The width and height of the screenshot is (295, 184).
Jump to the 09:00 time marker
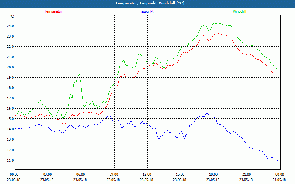[x=114, y=174]
